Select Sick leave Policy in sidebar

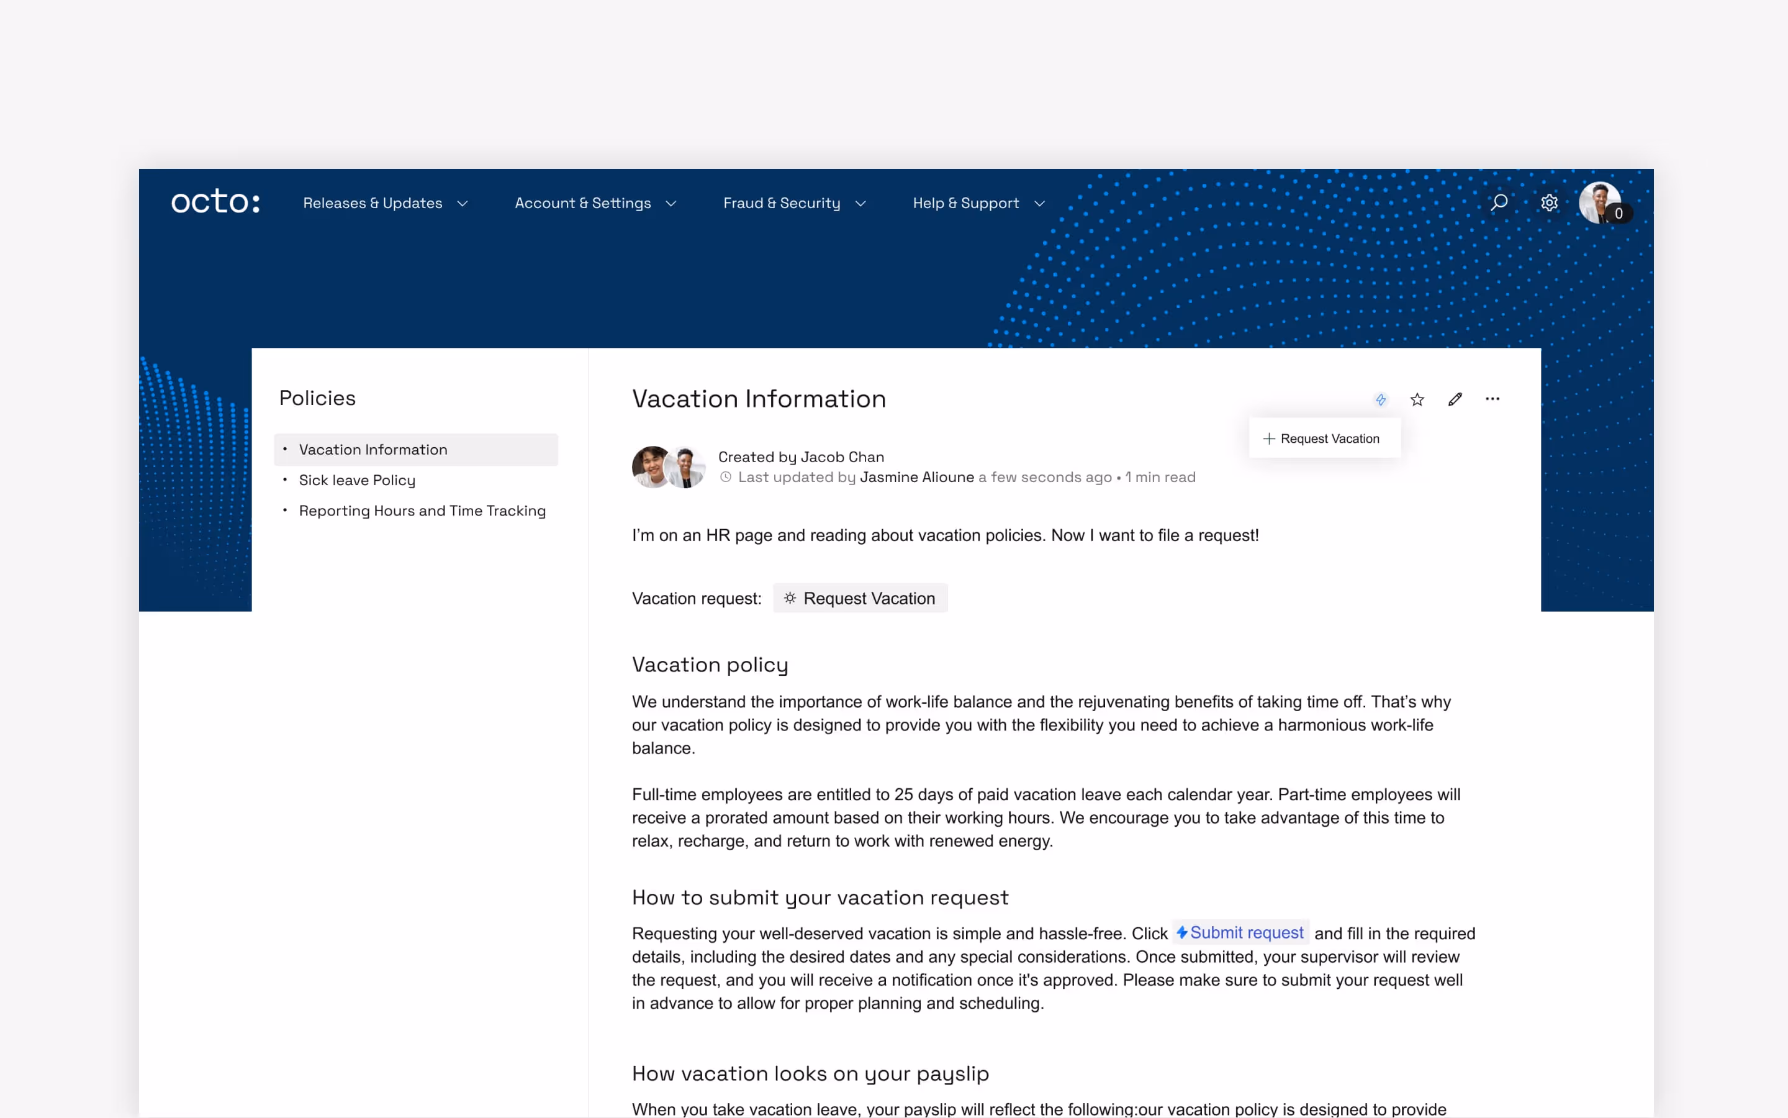tap(357, 480)
